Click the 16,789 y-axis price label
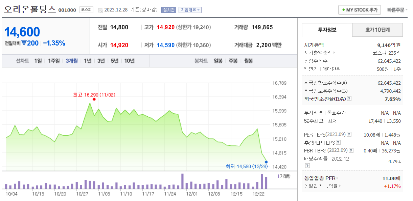413x201 pixels. point(279,83)
